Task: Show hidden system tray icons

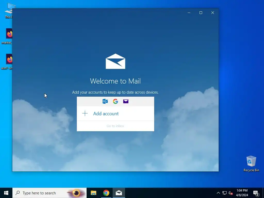Action: pos(218,193)
